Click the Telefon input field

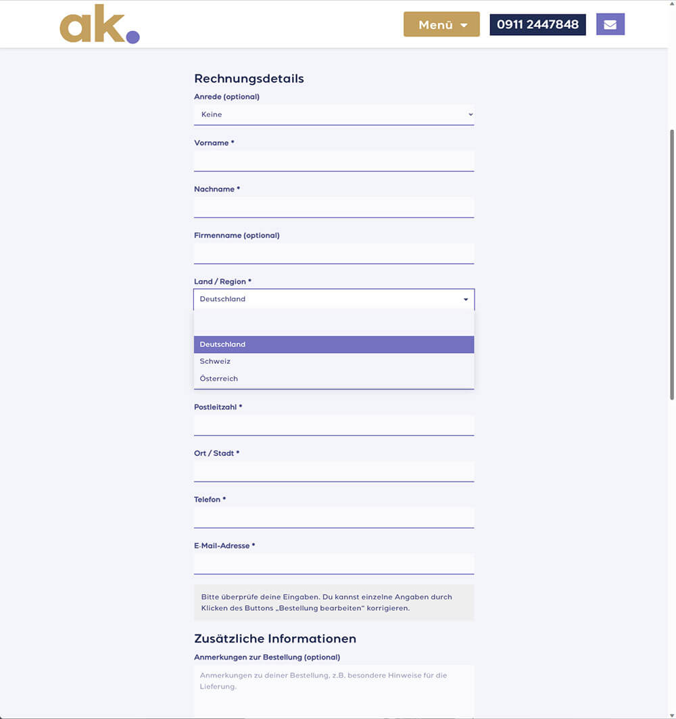334,517
